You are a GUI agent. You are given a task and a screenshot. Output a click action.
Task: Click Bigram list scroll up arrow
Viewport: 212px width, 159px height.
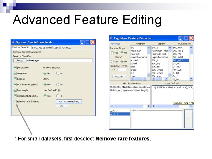170,47
